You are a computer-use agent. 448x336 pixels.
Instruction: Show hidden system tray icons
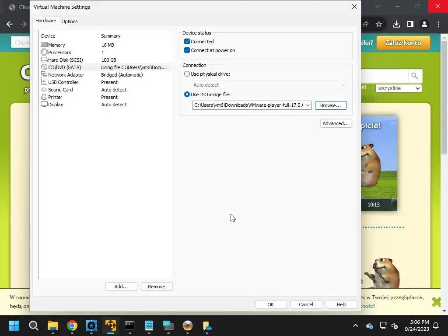pyautogui.click(x=356, y=325)
